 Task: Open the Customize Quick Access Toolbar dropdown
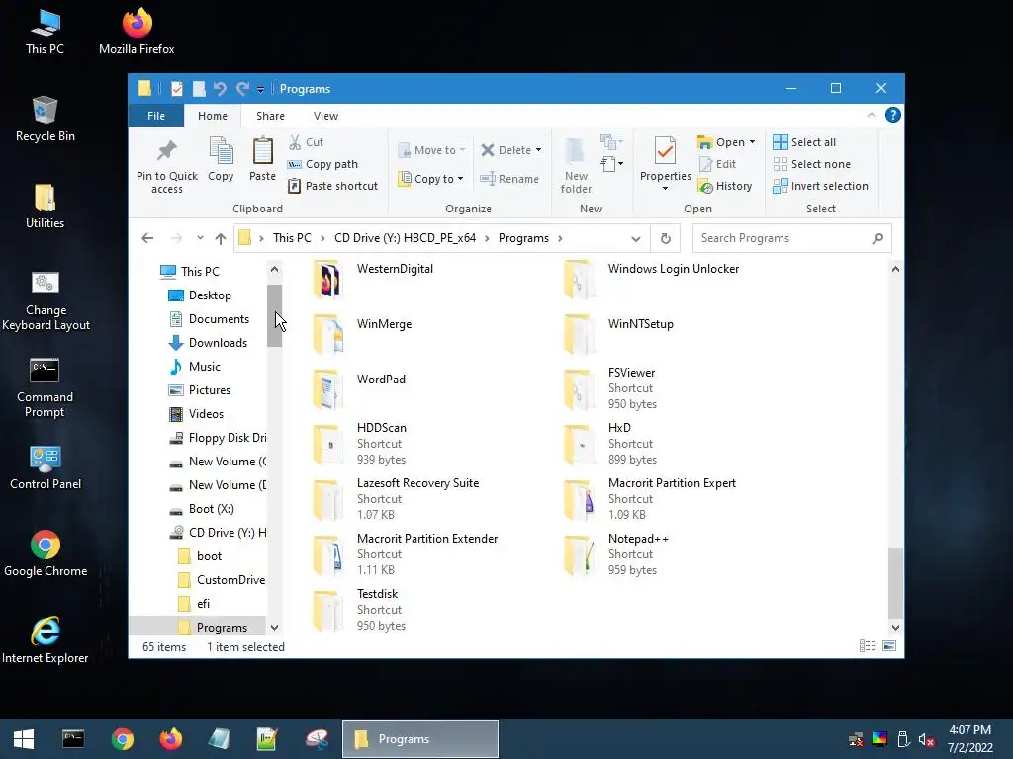(x=260, y=89)
